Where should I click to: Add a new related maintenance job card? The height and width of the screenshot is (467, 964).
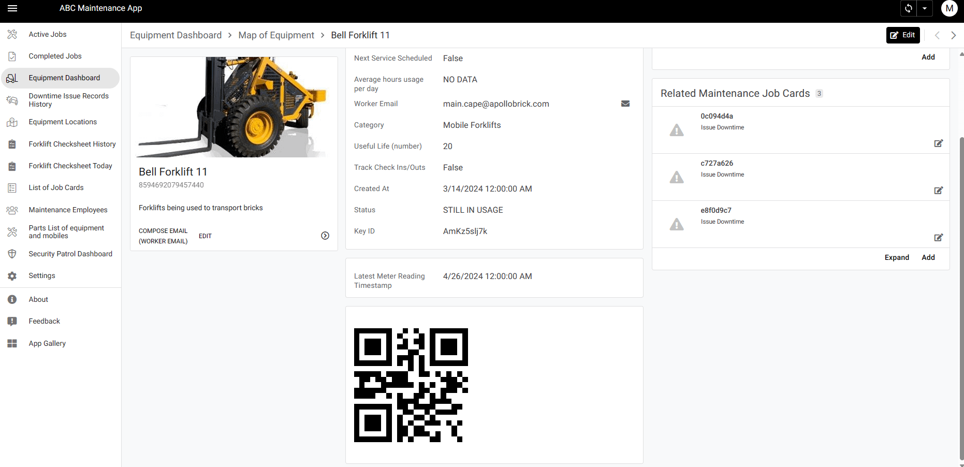coord(928,257)
